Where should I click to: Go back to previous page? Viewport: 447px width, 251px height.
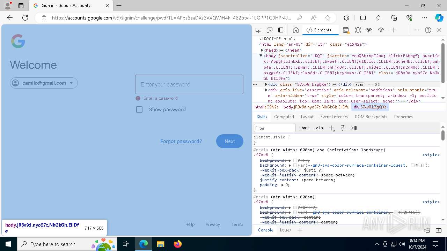(10, 18)
